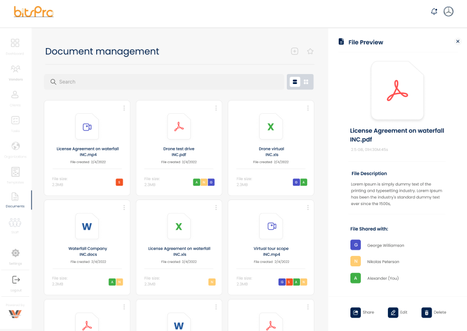Click 'Virtual tour scope INC.mp4' file name

click(x=271, y=251)
